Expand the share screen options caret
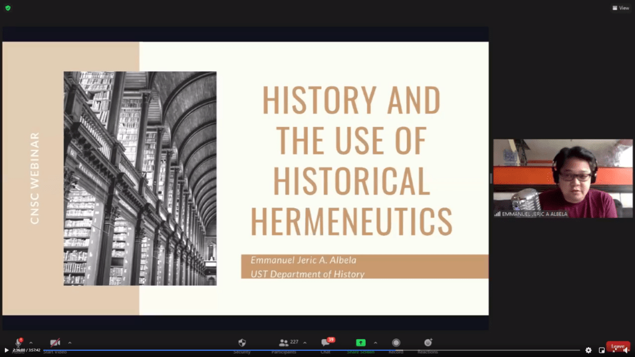 (375, 343)
